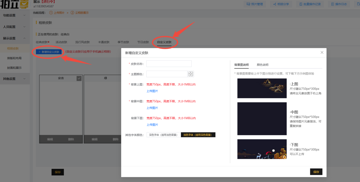Click the 新增自定义皮肤 button
This screenshot has width=360, height=182.
coord(49,52)
